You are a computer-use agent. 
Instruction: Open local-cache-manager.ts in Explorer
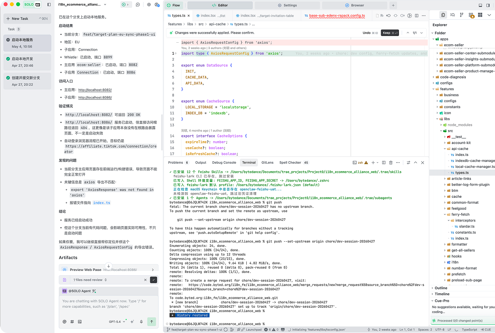pos(475,166)
